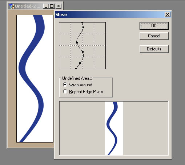The image size is (185, 165).
Task: Cancel the Shear dialog
Action: pos(154,36)
